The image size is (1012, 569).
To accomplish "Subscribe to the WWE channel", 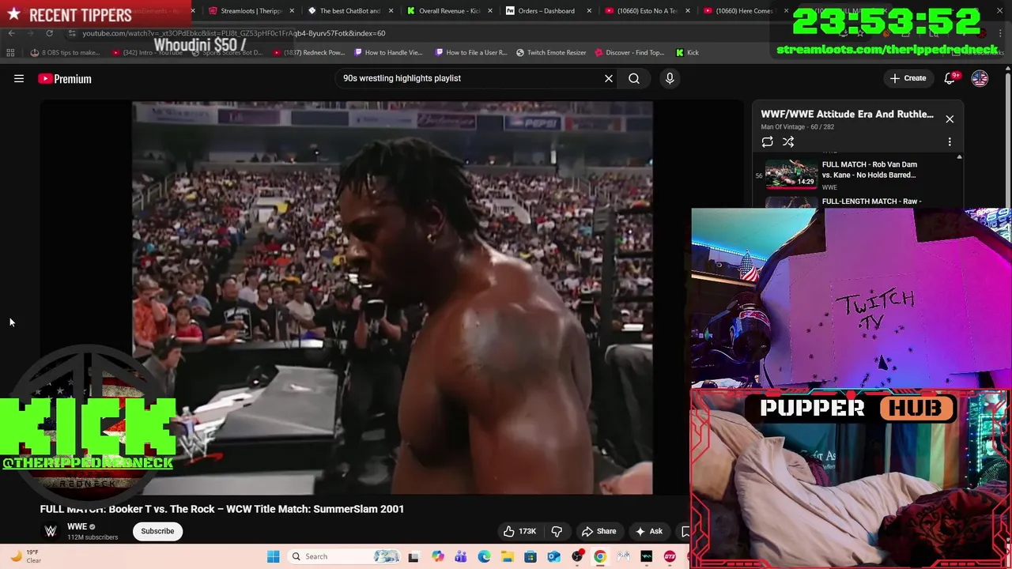I will (157, 531).
